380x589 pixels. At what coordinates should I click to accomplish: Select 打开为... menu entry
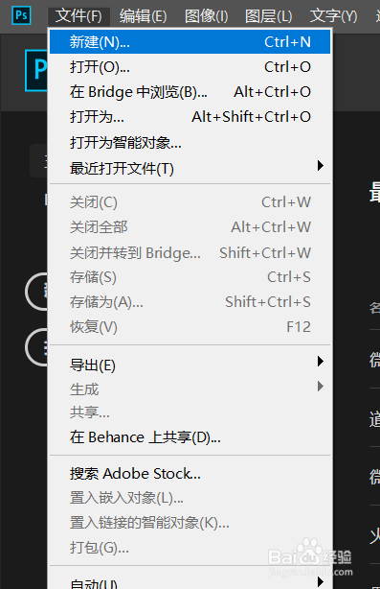(190, 117)
